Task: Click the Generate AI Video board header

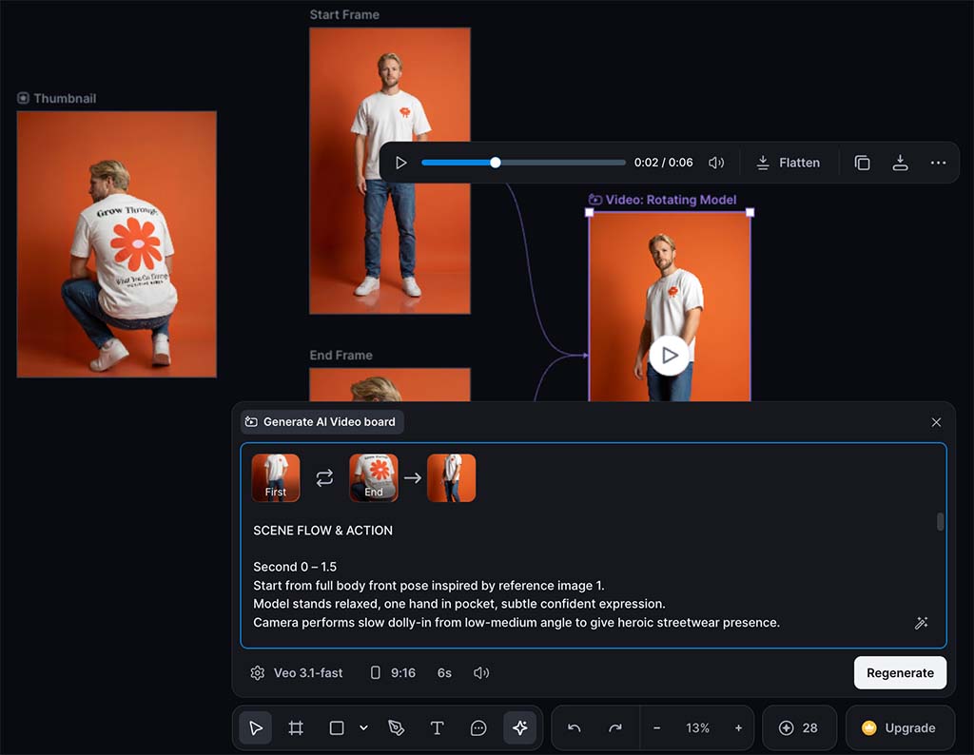Action: (321, 421)
